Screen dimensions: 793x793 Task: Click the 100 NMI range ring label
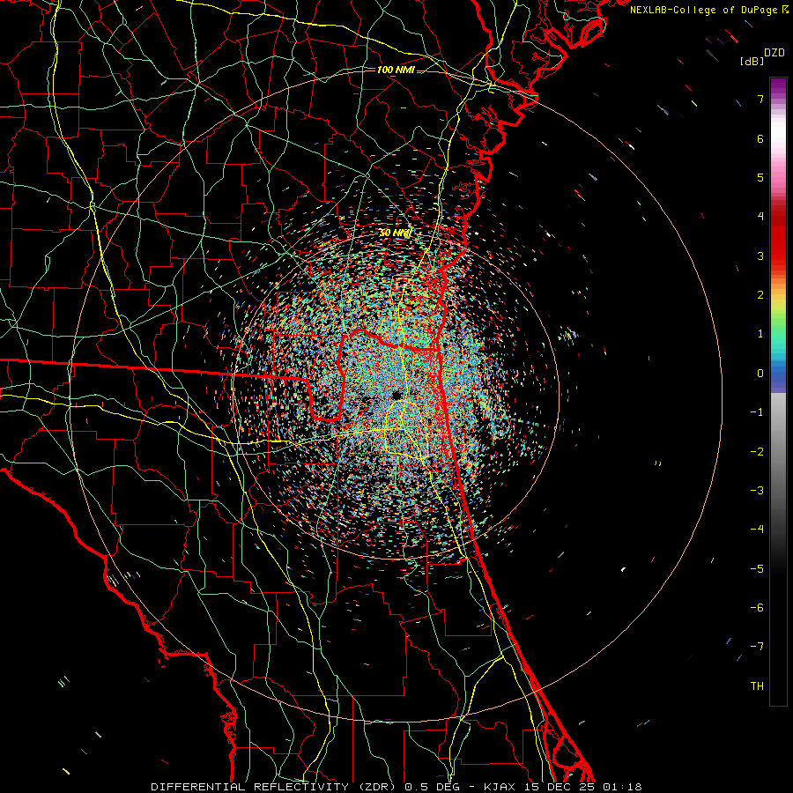[396, 70]
